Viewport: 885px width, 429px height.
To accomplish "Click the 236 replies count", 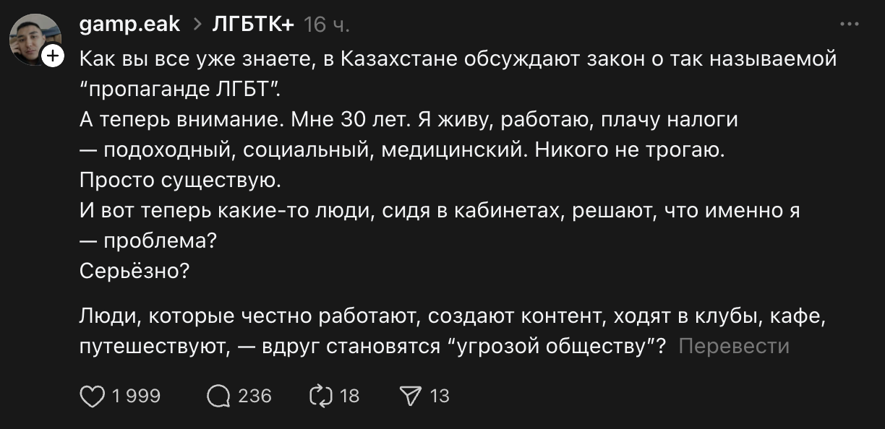I will pos(255,396).
